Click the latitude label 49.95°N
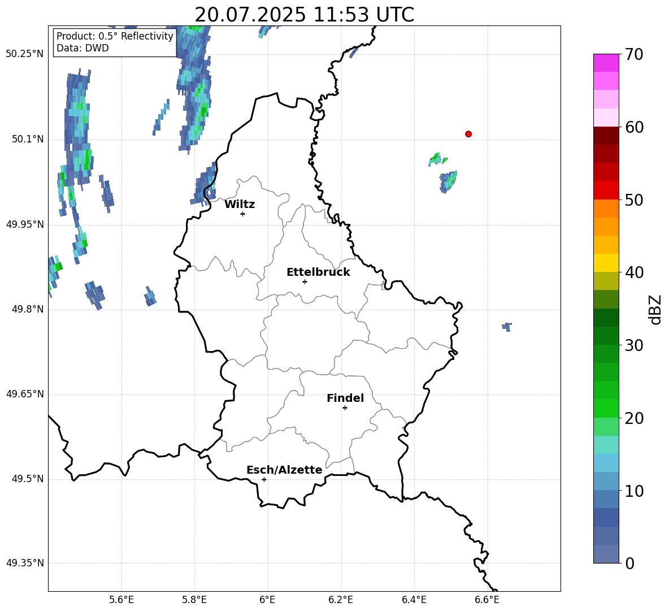Screen dimensions: 669x611 tap(25, 224)
